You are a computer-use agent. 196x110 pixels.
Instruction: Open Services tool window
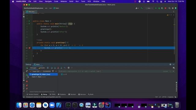(x=82, y=94)
